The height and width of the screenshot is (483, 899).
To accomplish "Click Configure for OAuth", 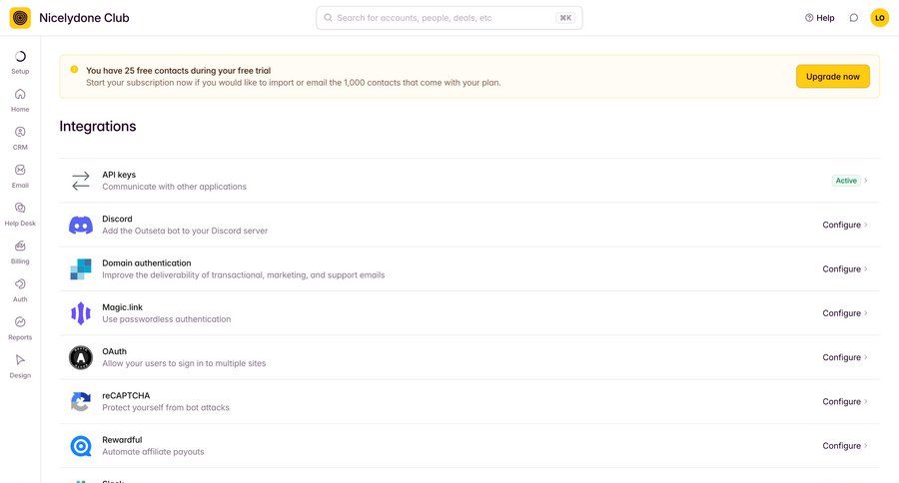I will pyautogui.click(x=842, y=357).
